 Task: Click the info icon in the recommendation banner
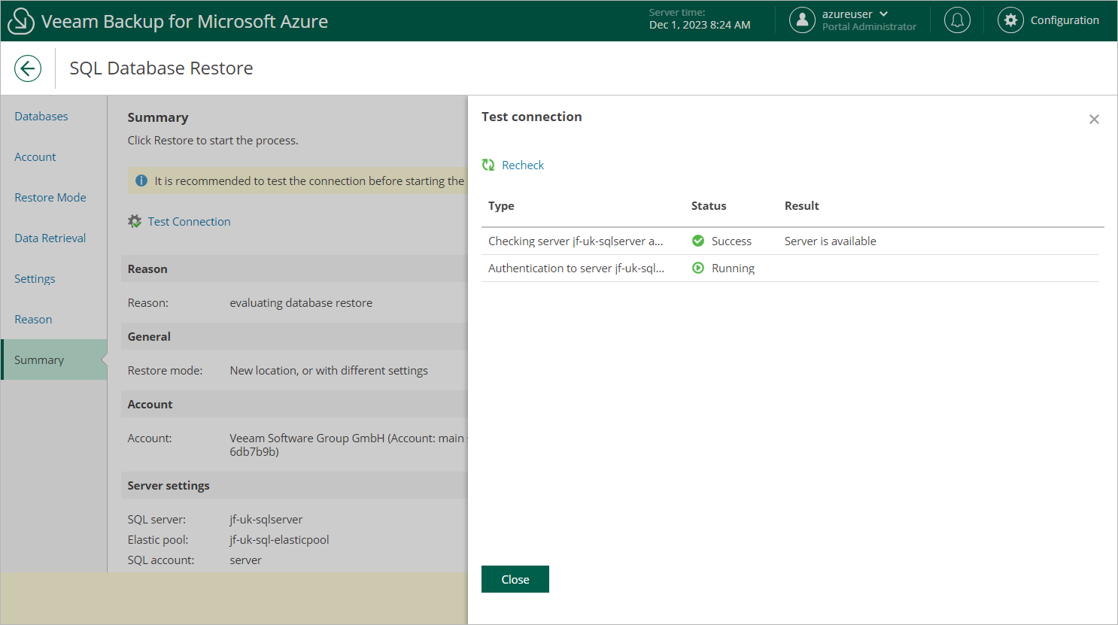tap(141, 181)
